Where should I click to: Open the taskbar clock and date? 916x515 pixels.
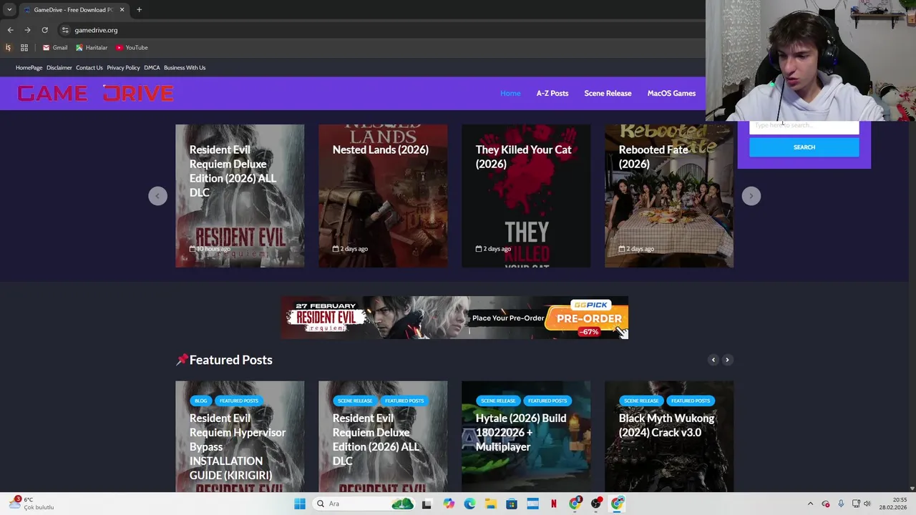pyautogui.click(x=894, y=504)
